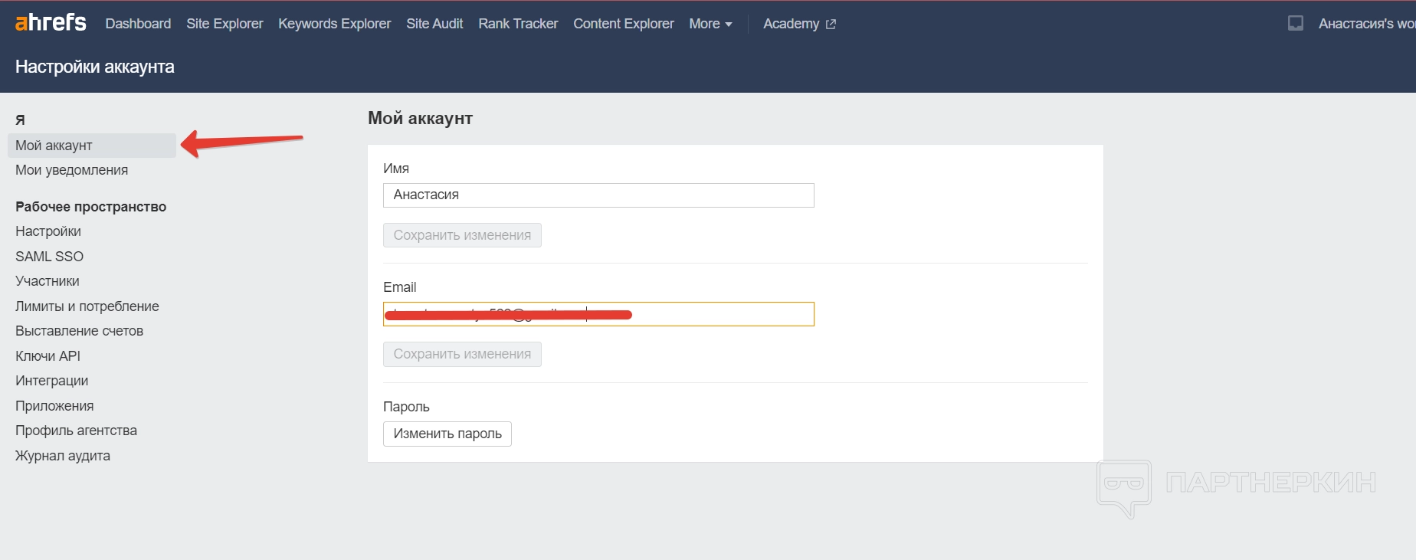
Task: Open Мои уведомления settings
Action: pyautogui.click(x=71, y=170)
